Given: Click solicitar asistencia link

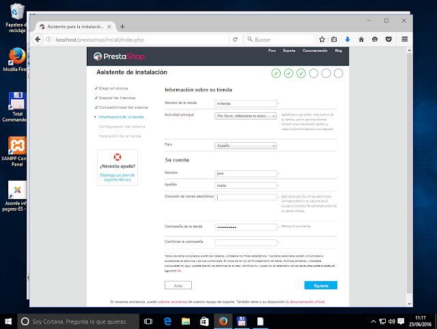Looking at the screenshot, I should coord(173,302).
